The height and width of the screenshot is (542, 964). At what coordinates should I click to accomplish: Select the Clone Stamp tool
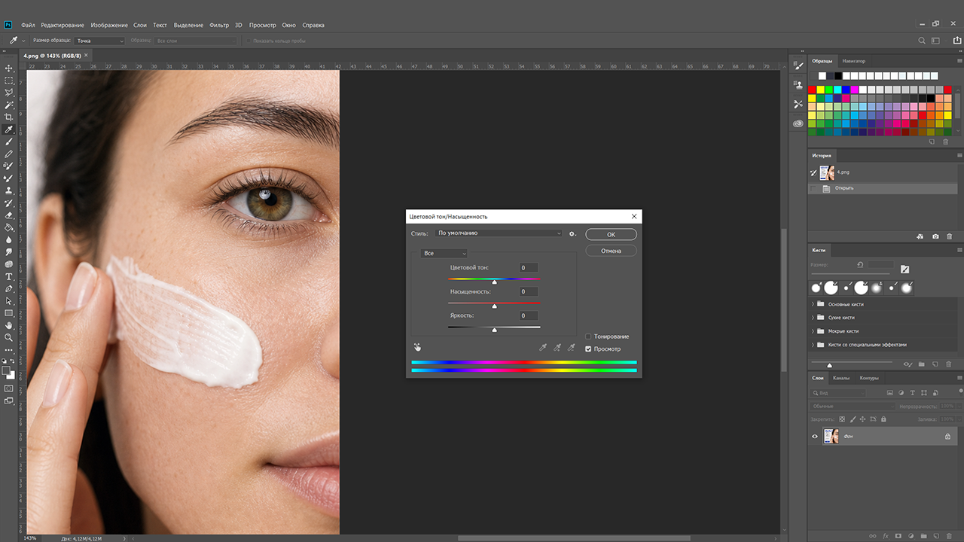[x=9, y=190]
